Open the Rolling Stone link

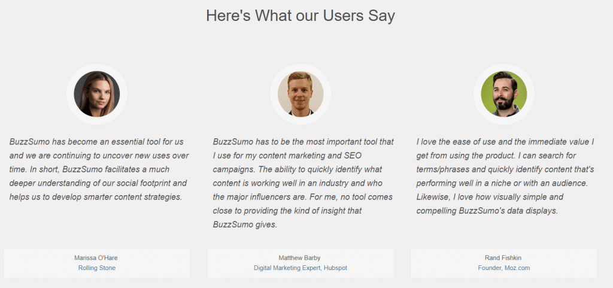(x=96, y=268)
